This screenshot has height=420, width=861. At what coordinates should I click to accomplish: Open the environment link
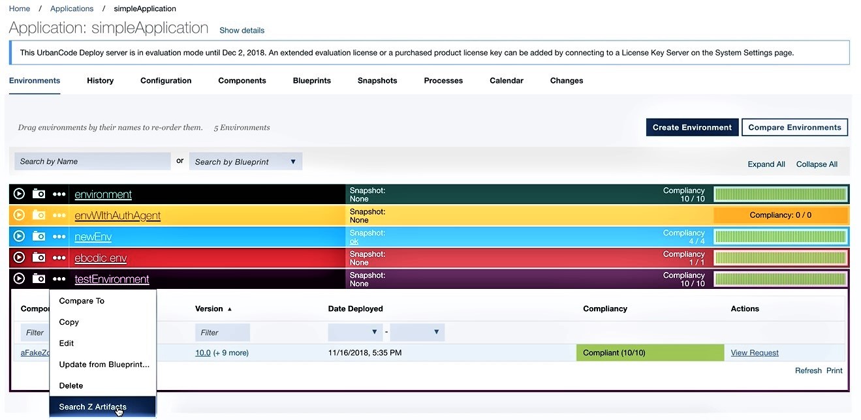coord(103,194)
